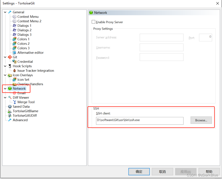Click the Alternative editor icon
This screenshot has height=179, width=222.
pos(15,53)
